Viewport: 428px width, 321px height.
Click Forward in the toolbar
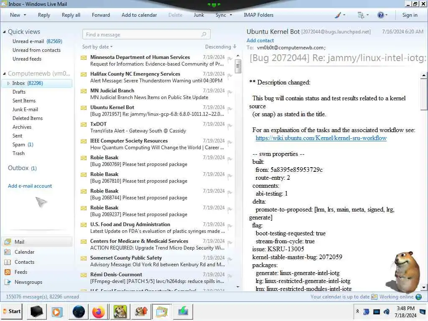coord(101,15)
